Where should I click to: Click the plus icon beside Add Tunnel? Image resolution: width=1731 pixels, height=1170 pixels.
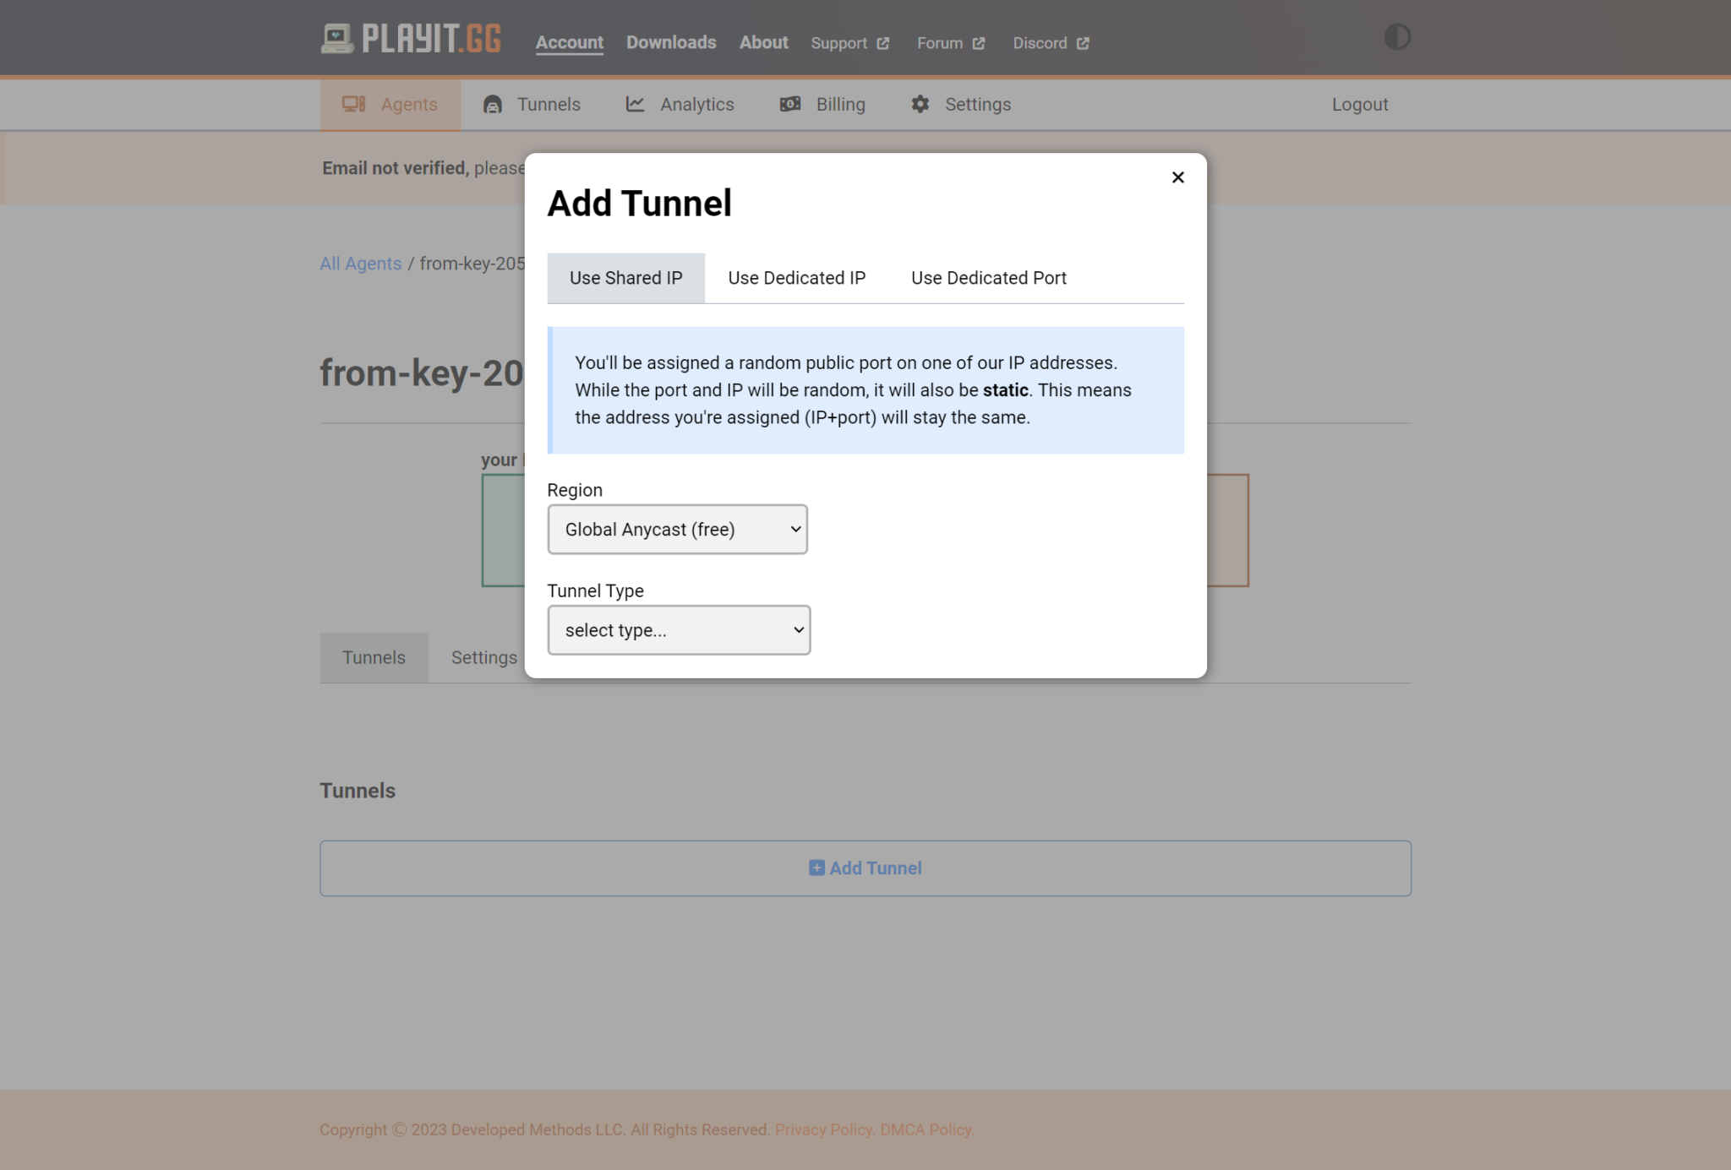click(x=816, y=868)
